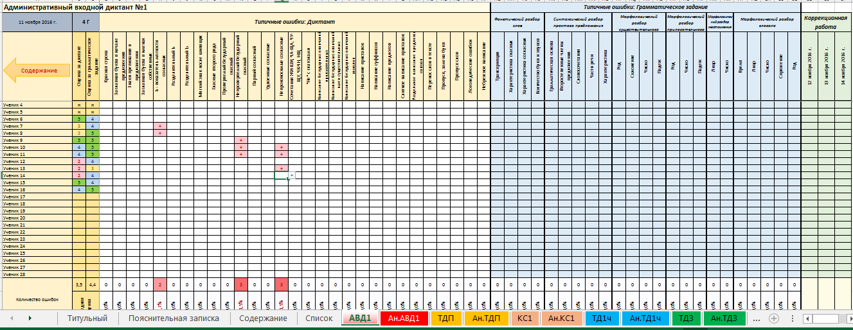Open the Ан.ТДП sheet tab
The height and width of the screenshot is (330, 853).
[485, 318]
